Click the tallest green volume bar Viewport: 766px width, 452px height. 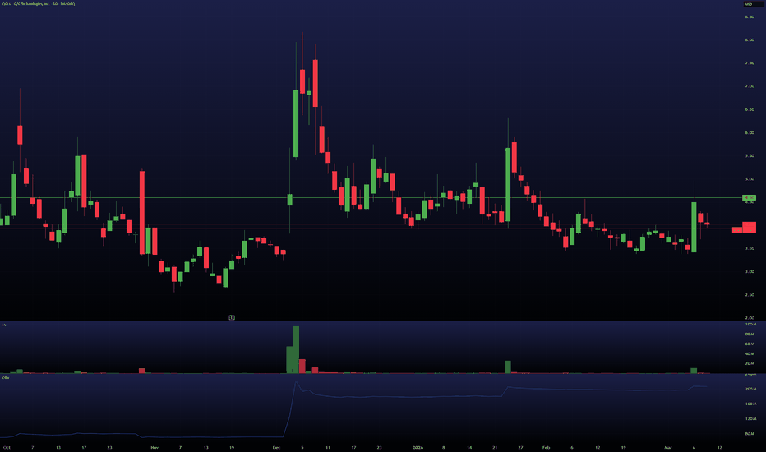[x=296, y=350]
